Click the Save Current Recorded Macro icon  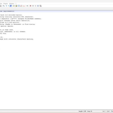click(41, 6)
